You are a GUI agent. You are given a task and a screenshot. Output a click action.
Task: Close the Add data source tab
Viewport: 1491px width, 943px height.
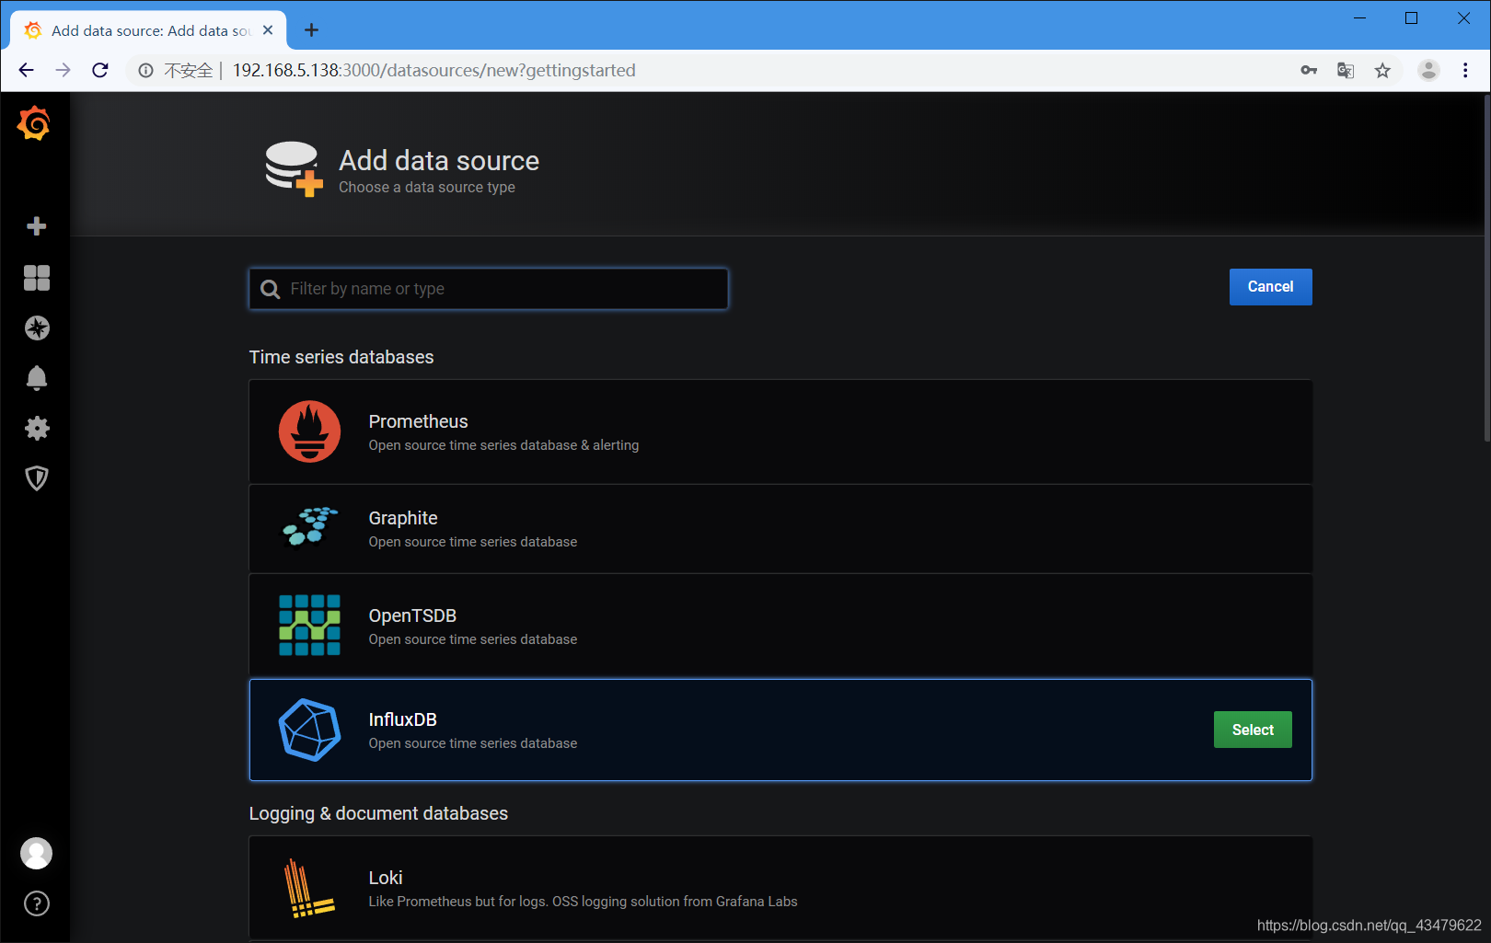[x=268, y=30]
